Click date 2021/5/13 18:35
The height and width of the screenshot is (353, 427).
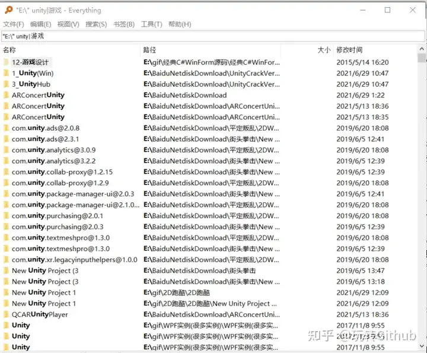[362, 117]
